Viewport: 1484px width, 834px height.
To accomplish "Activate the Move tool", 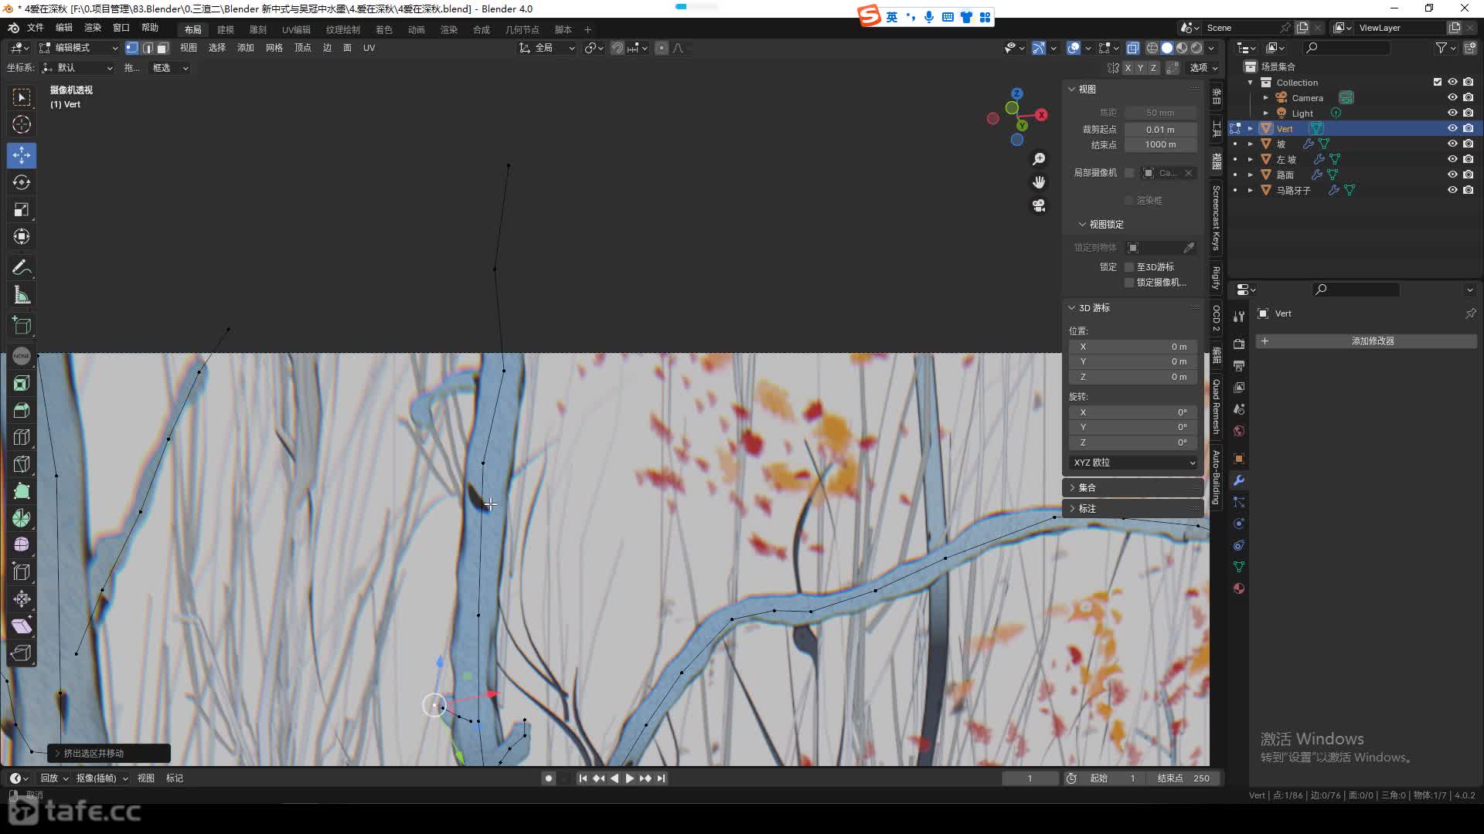I will click(22, 155).
